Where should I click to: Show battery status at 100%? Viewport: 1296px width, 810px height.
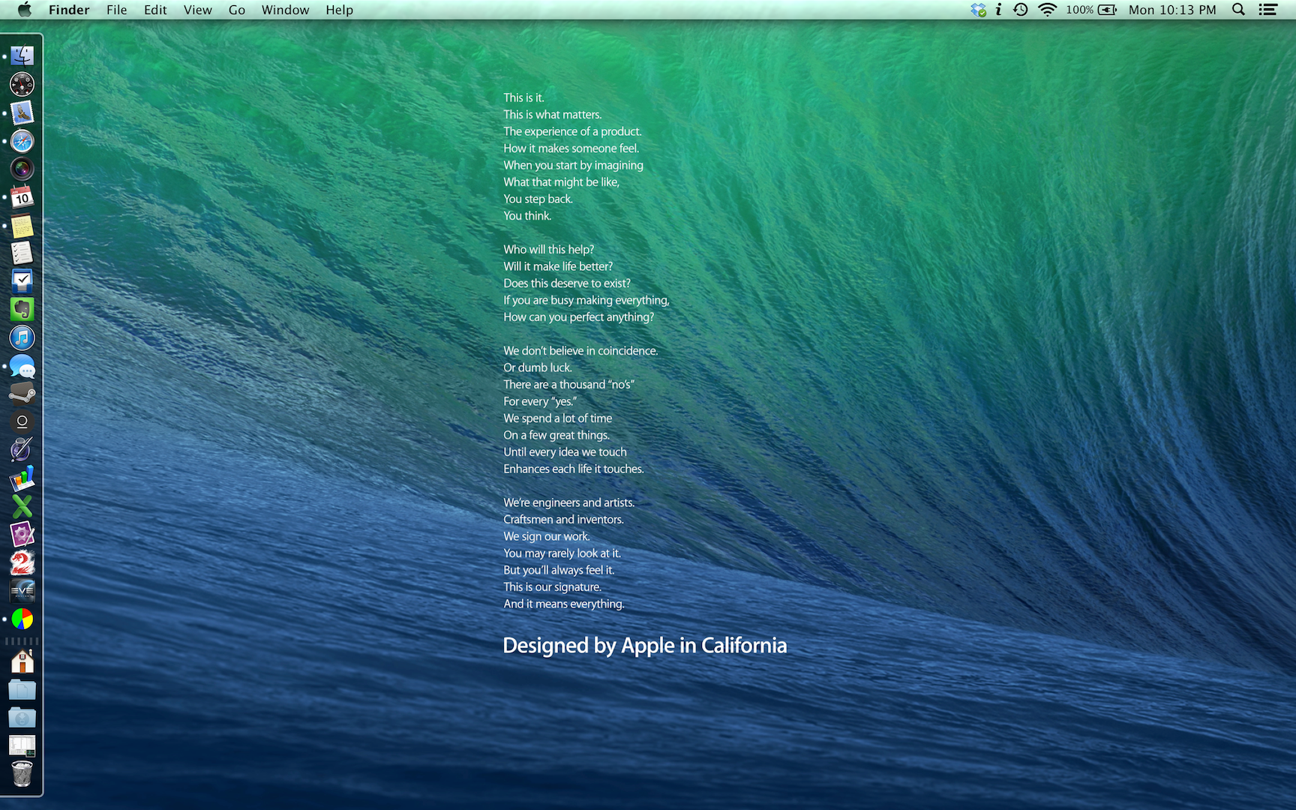point(1092,10)
